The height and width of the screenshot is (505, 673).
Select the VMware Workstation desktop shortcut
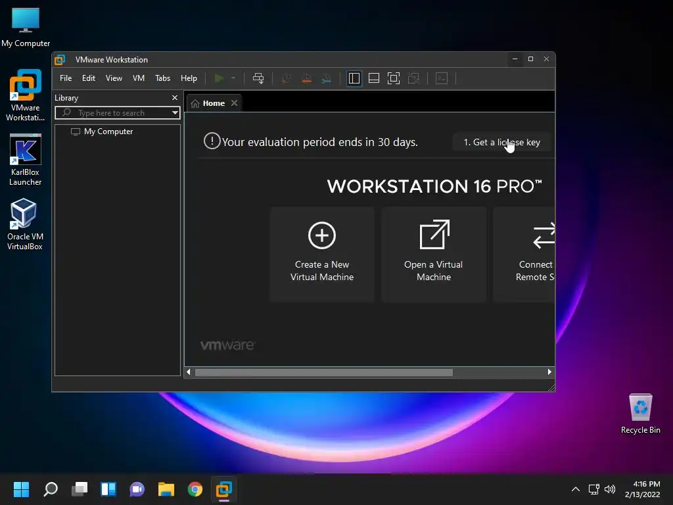pos(26,95)
